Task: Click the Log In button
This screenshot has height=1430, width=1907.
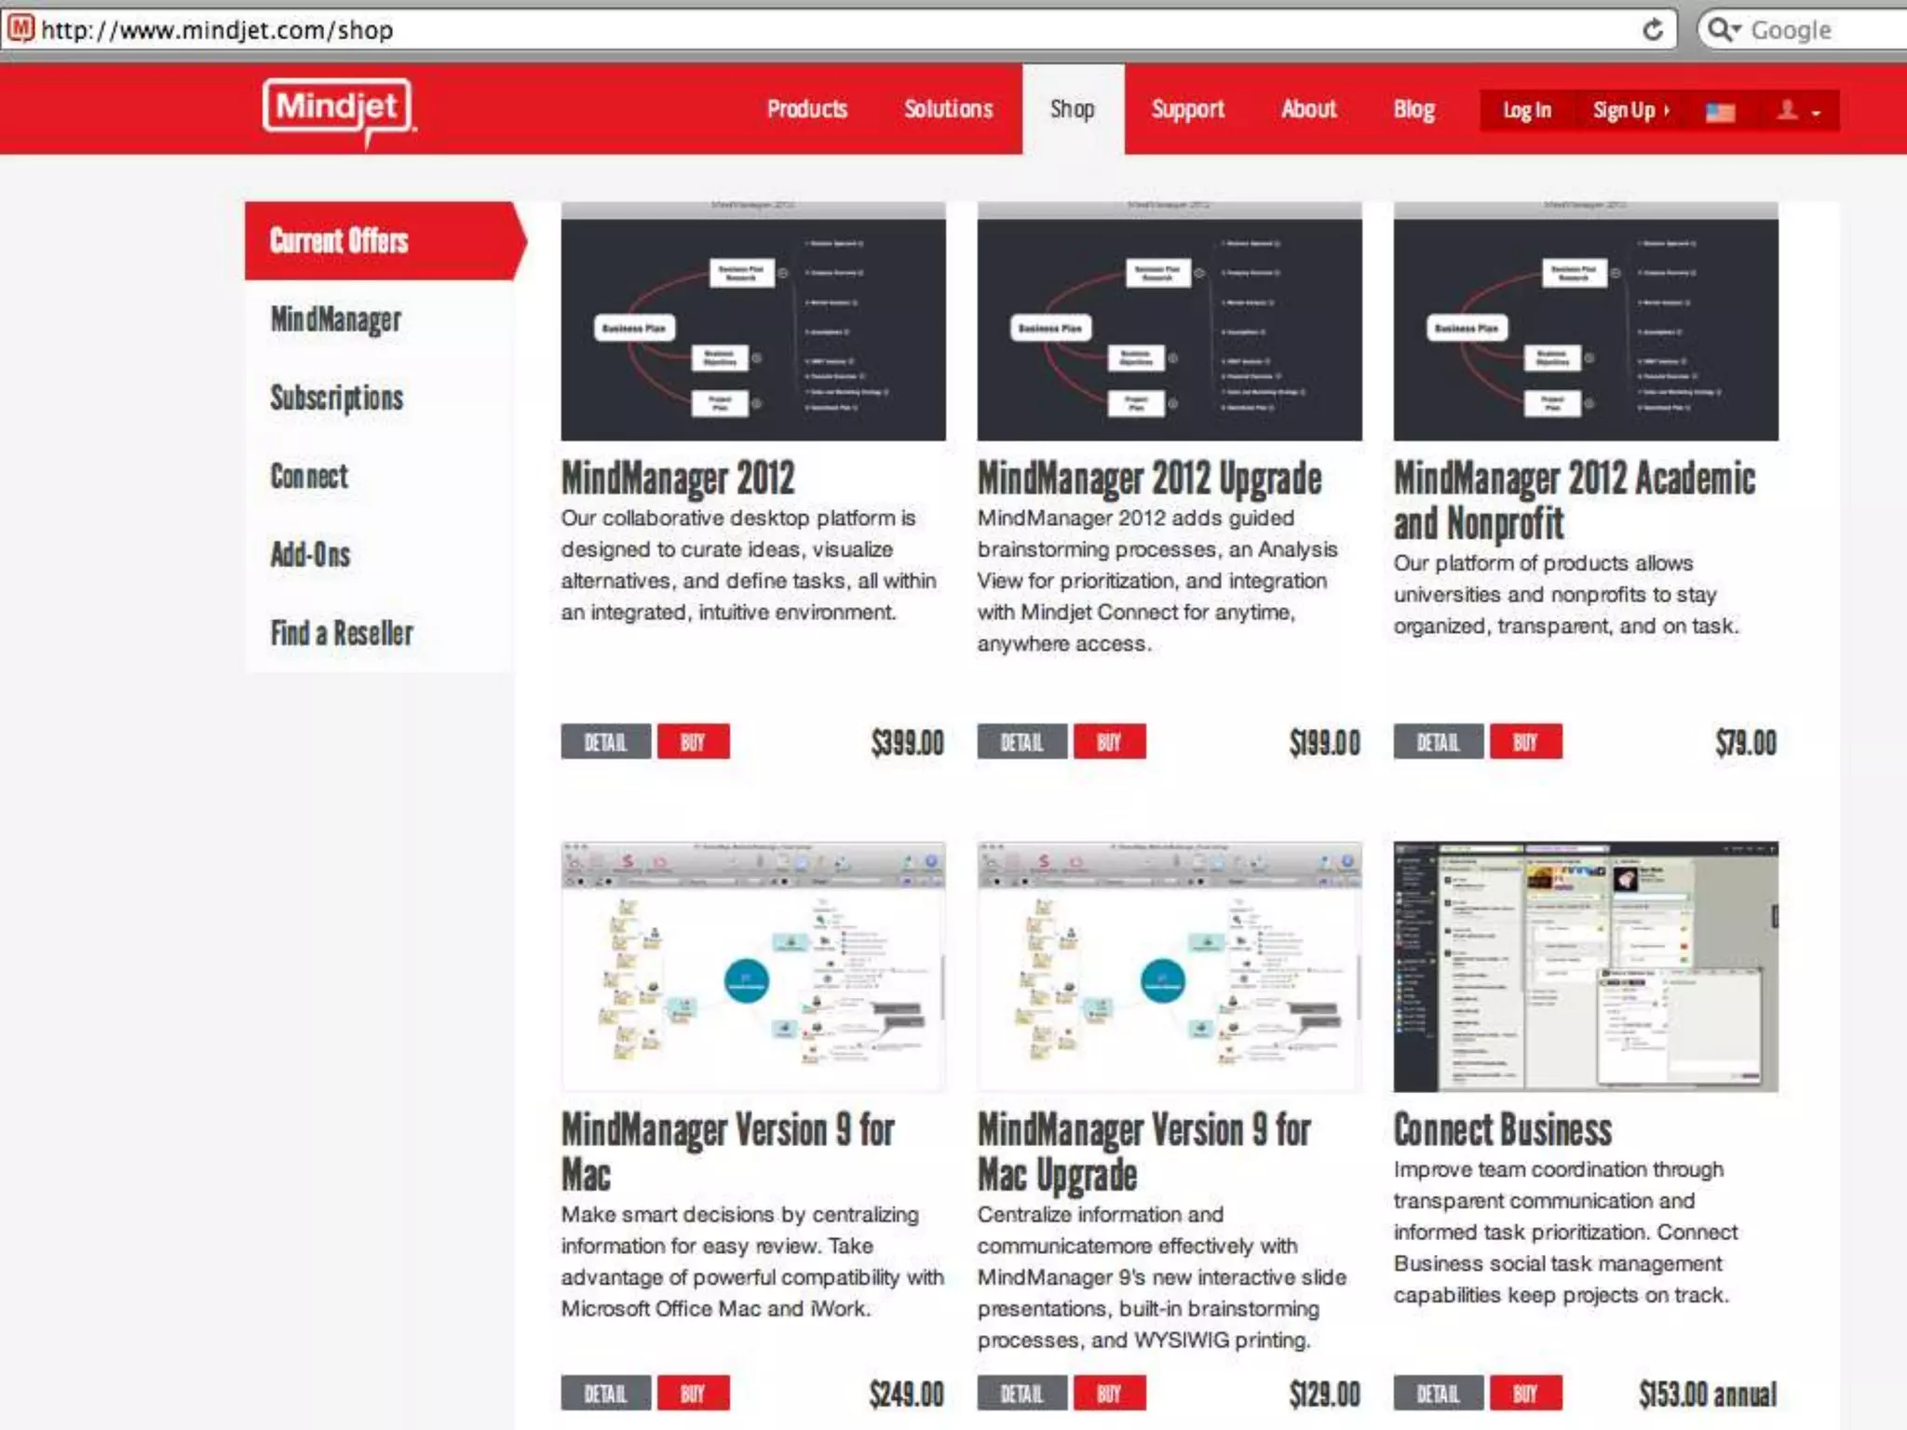Action: click(1526, 111)
